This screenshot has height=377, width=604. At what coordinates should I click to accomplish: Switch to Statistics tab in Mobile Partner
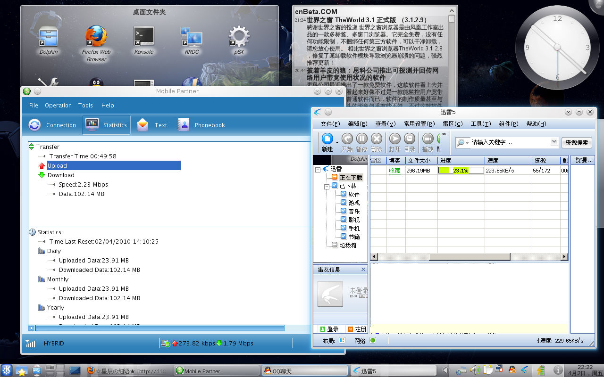pos(106,125)
